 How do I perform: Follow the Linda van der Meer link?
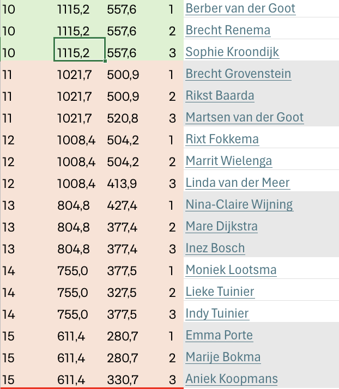tap(238, 183)
